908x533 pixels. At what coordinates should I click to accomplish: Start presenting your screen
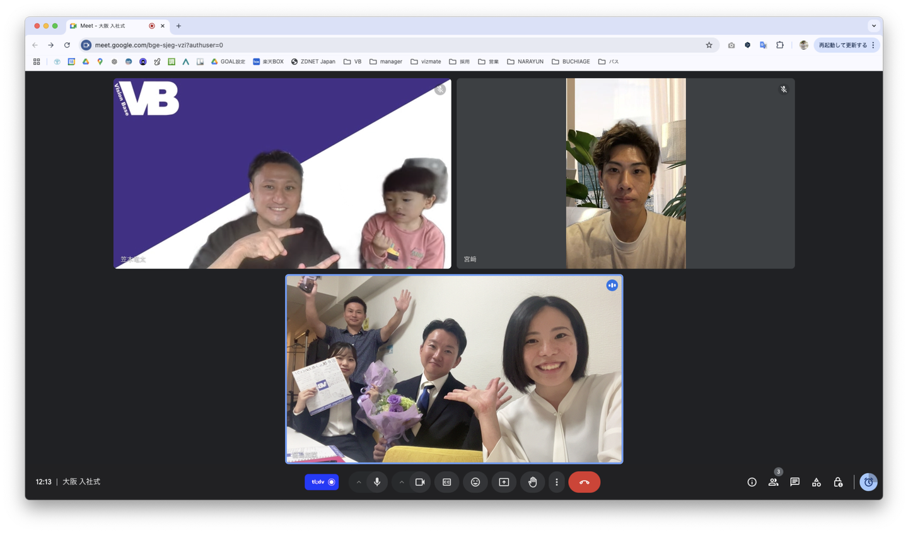(504, 482)
